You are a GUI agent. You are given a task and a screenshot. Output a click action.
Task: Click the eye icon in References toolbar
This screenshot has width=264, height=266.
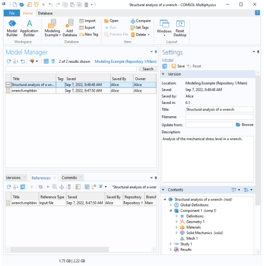tap(101, 187)
